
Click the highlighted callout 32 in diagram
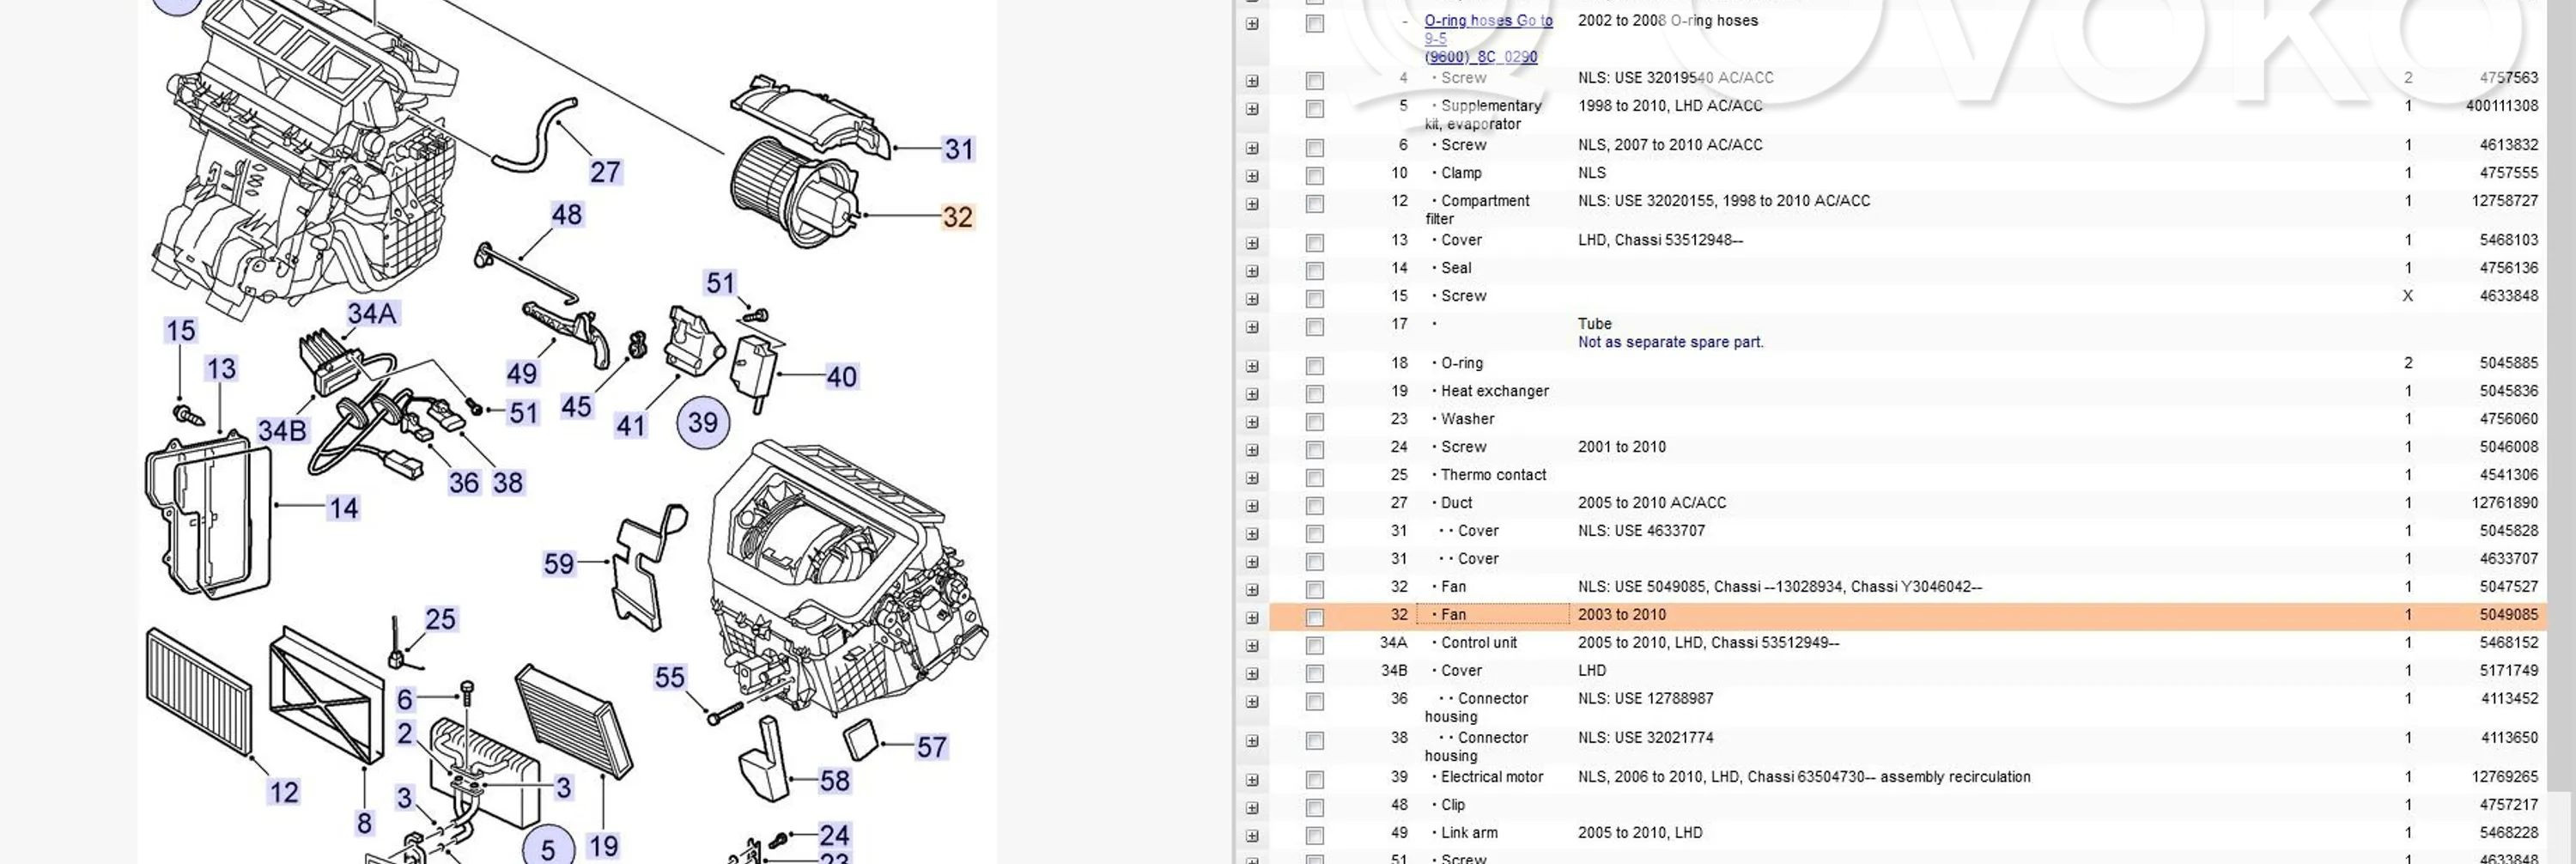tap(957, 217)
